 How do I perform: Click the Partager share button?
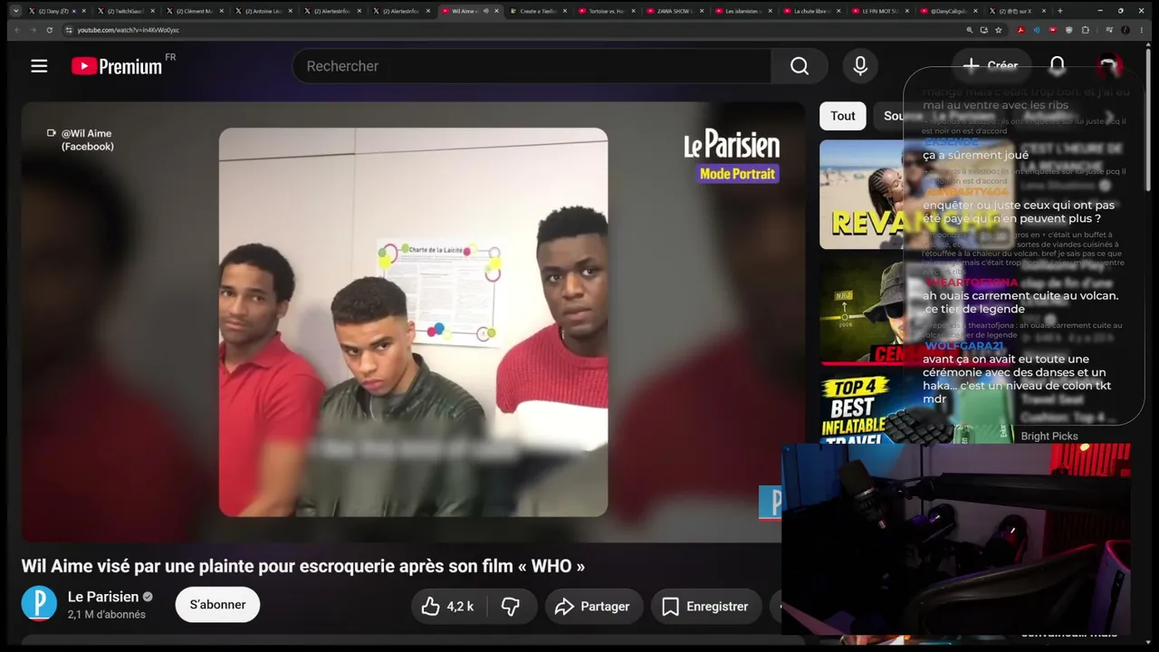pyautogui.click(x=593, y=607)
